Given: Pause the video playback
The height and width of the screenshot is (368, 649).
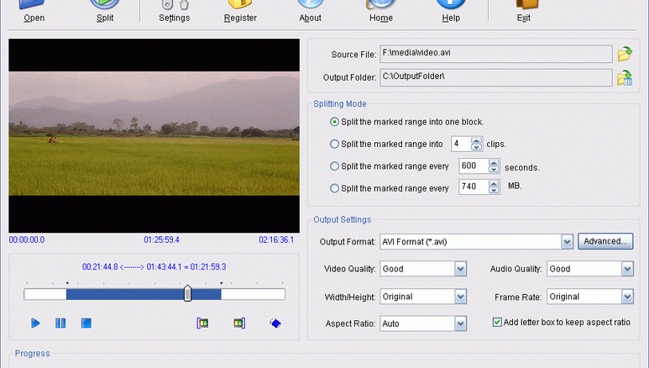Looking at the screenshot, I should [60, 323].
